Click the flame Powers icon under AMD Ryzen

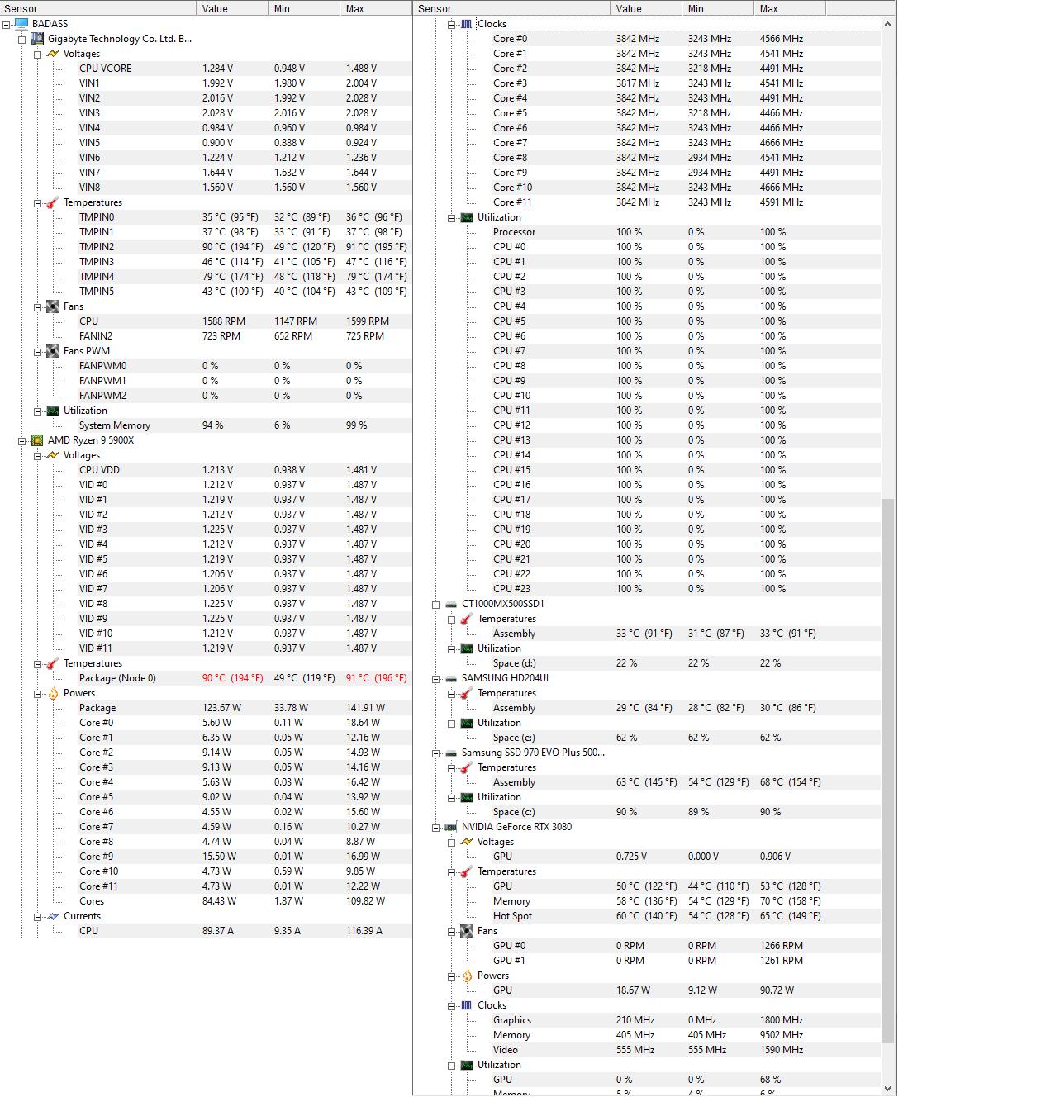[53, 693]
